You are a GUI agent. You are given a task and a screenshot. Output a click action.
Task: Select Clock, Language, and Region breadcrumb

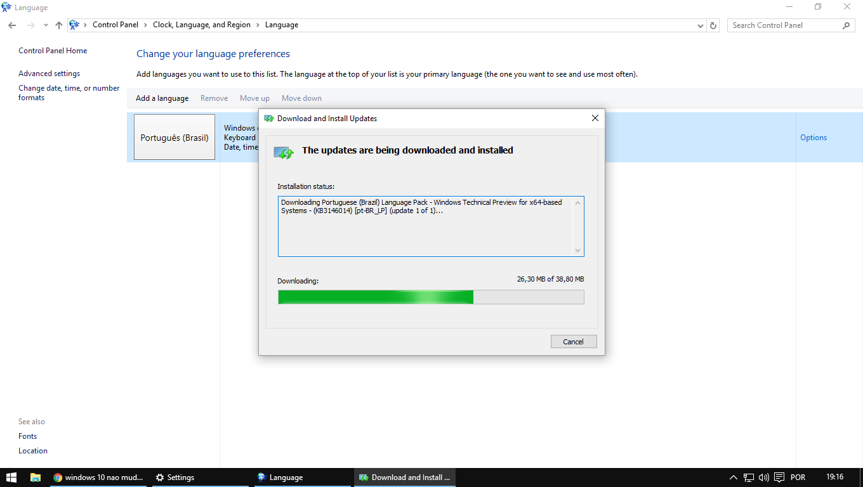pos(202,25)
